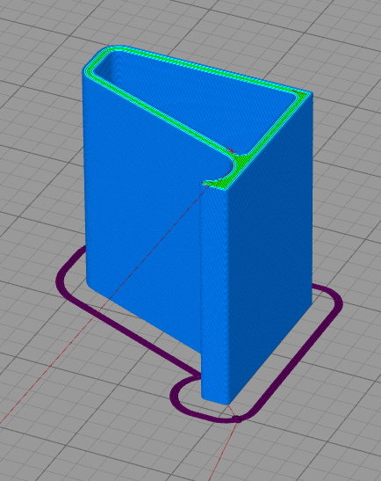This screenshot has height=481, width=381.
Task: Click the skirt start blob at bottom
Action: [x=237, y=419]
